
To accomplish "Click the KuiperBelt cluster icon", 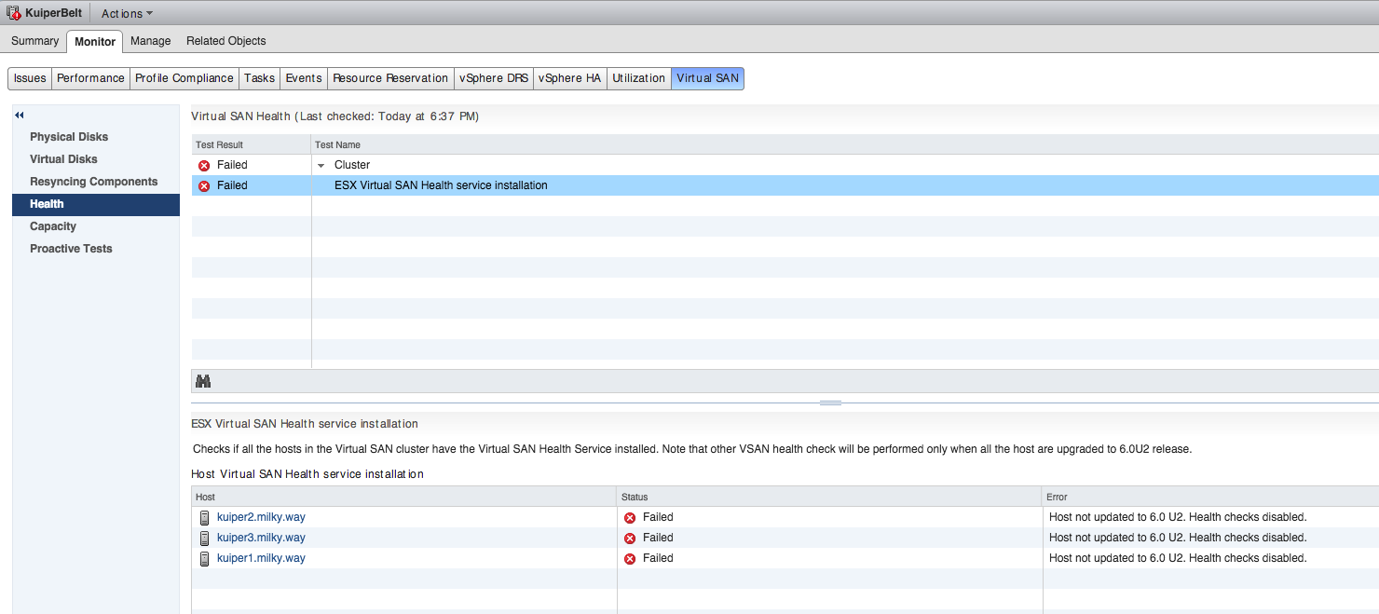I will 14,14.
